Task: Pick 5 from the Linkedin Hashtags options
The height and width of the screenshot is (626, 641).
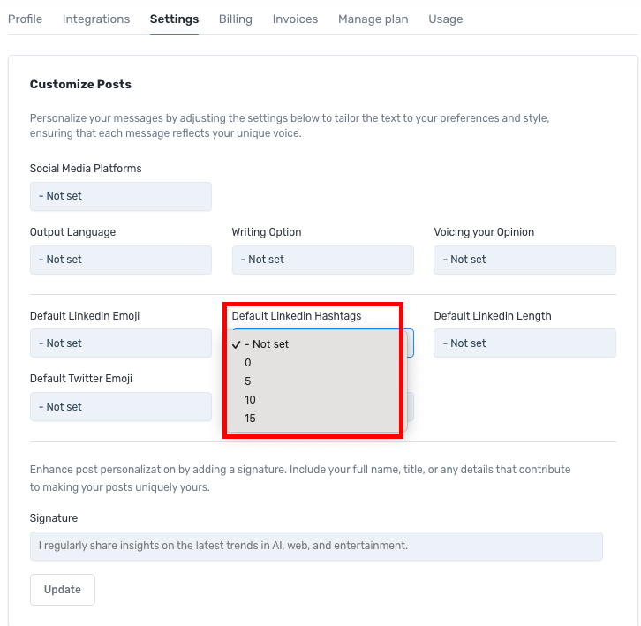Action: tap(248, 381)
